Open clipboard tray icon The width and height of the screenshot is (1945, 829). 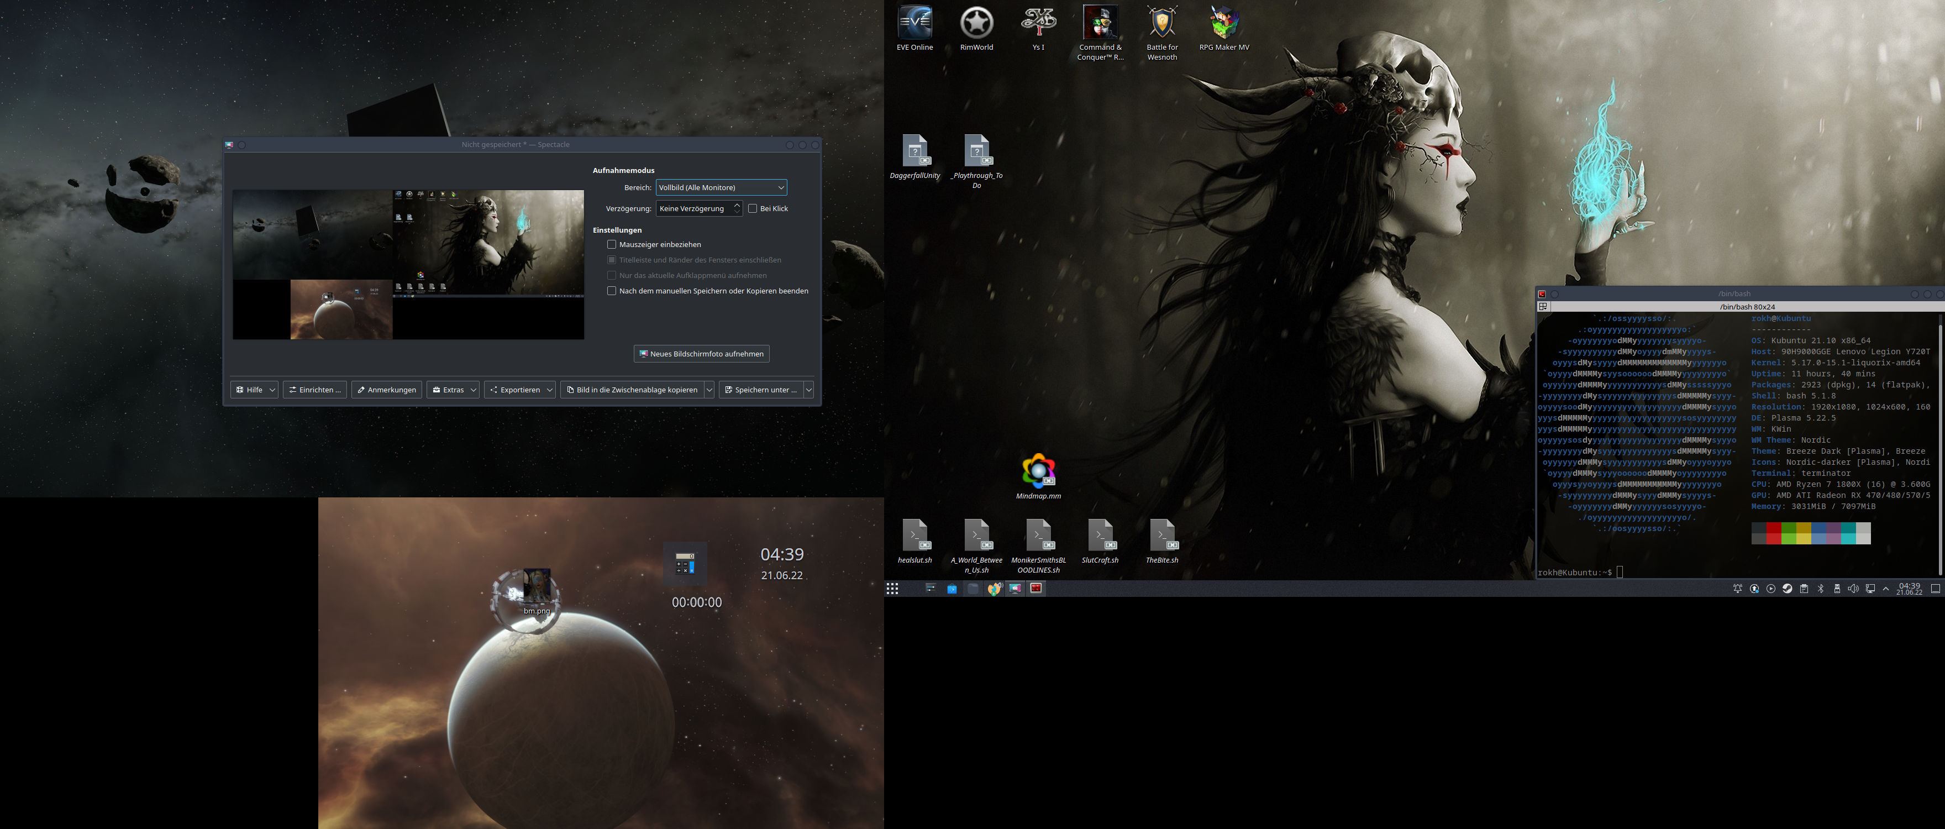(x=1804, y=589)
